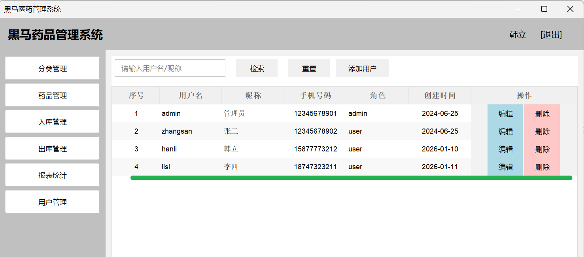Open 药品管理 in the sidebar
The height and width of the screenshot is (257, 584).
(x=52, y=95)
